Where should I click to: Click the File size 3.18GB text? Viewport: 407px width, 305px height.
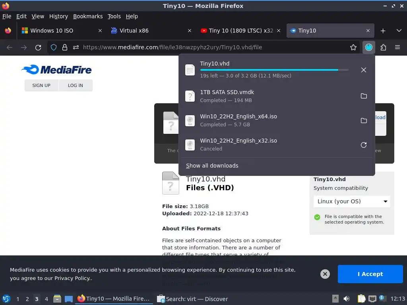click(185, 206)
